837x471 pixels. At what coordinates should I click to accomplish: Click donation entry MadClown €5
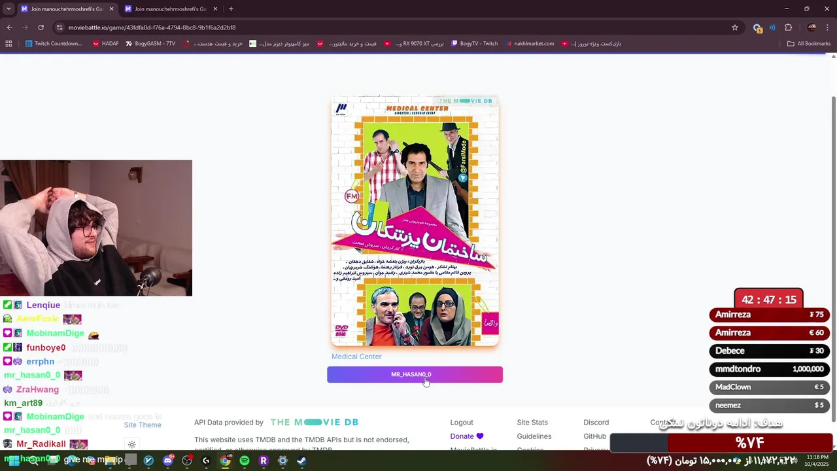[769, 387]
